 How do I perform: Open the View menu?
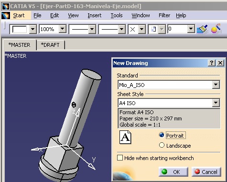pos(73,15)
